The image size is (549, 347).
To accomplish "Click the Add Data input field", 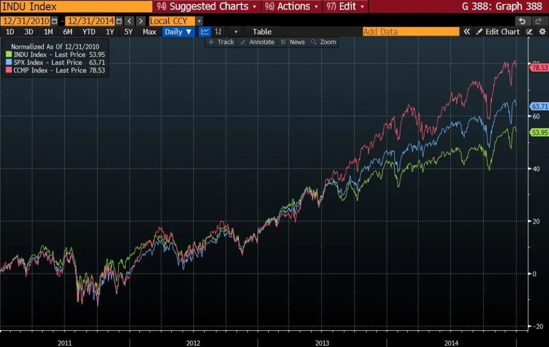I will (411, 32).
